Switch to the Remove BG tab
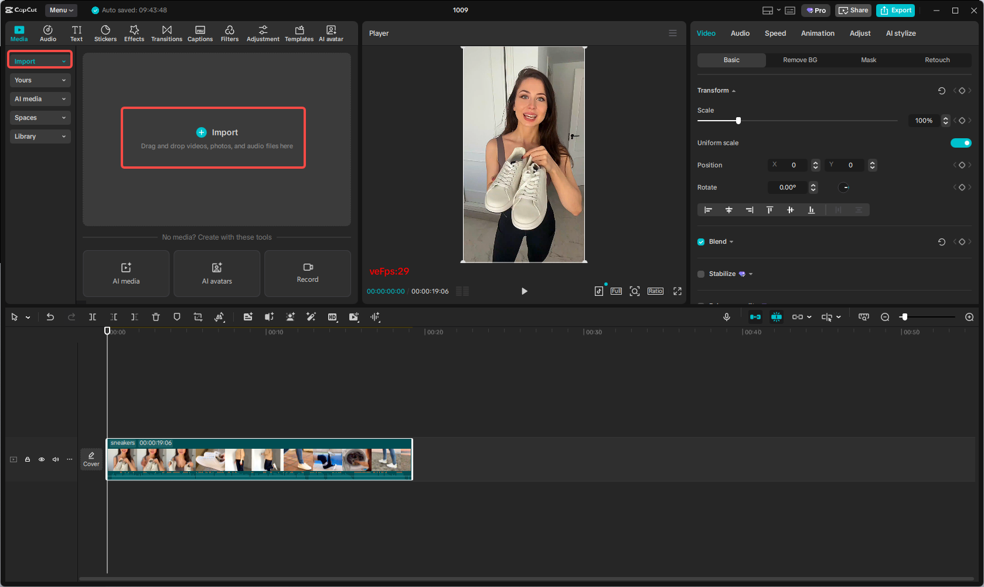Image resolution: width=984 pixels, height=587 pixels. click(x=799, y=60)
